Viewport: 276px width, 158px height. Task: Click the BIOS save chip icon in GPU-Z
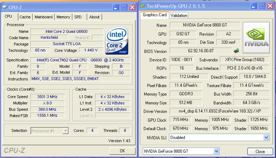236,51
